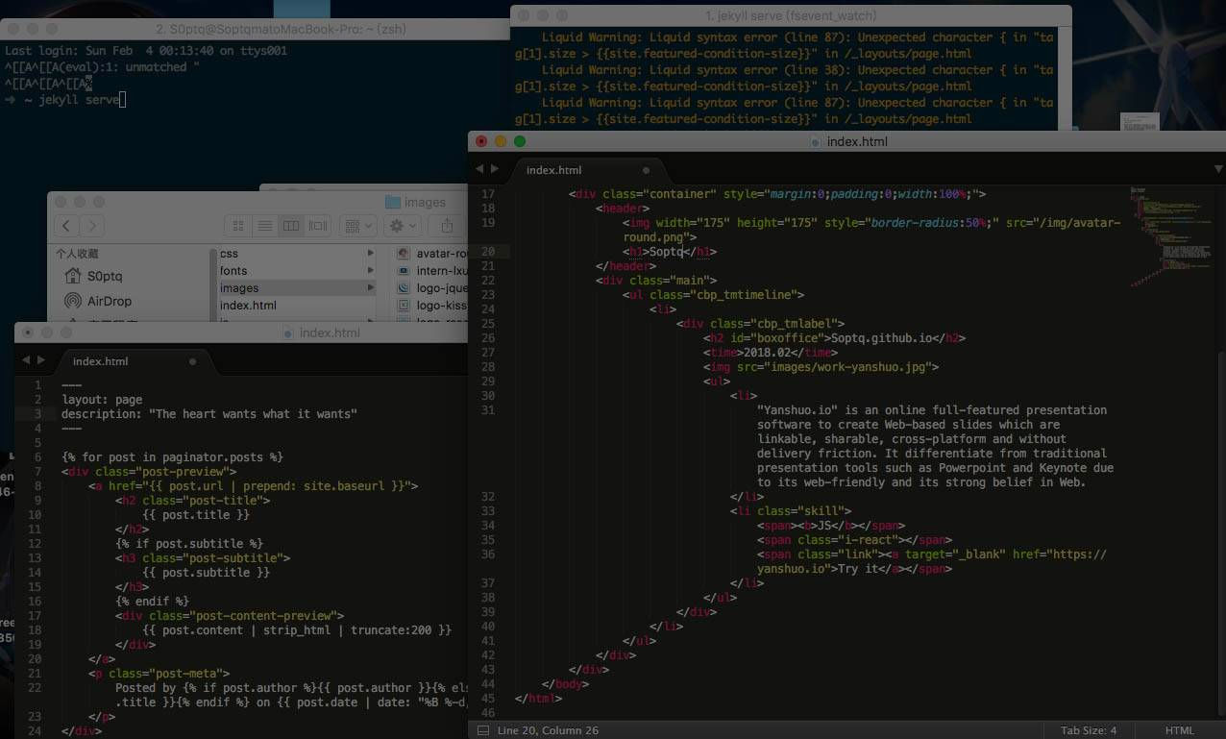Toggle side bar icon in Sublime status bar
The image size is (1226, 739).
pyautogui.click(x=482, y=730)
